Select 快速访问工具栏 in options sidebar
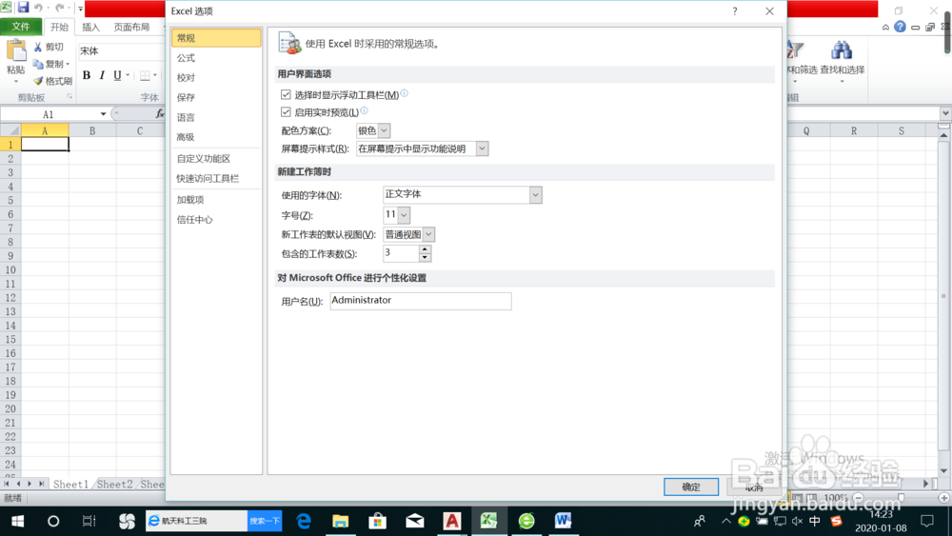Screen dimensions: 952x536 [216, 178]
